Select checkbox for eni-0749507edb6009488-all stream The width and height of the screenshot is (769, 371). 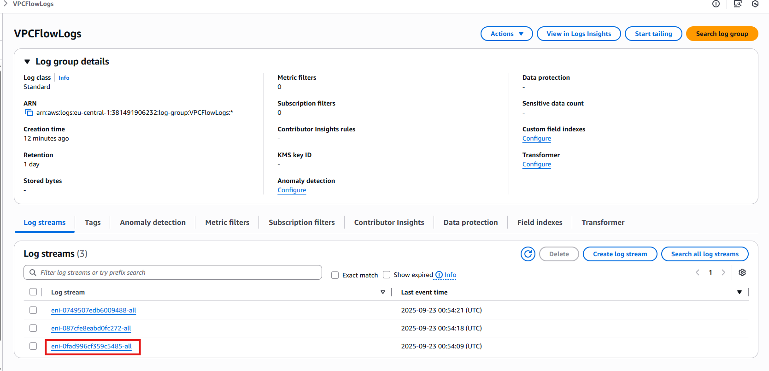33,310
